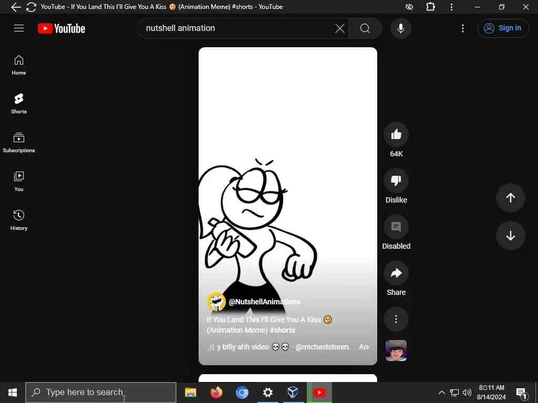Reload the page with the refresh icon
538x403 pixels.
click(31, 7)
